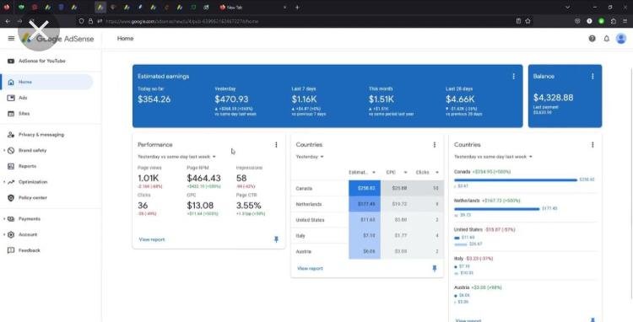Open Balance card options menu
633x322 pixels.
592,76
